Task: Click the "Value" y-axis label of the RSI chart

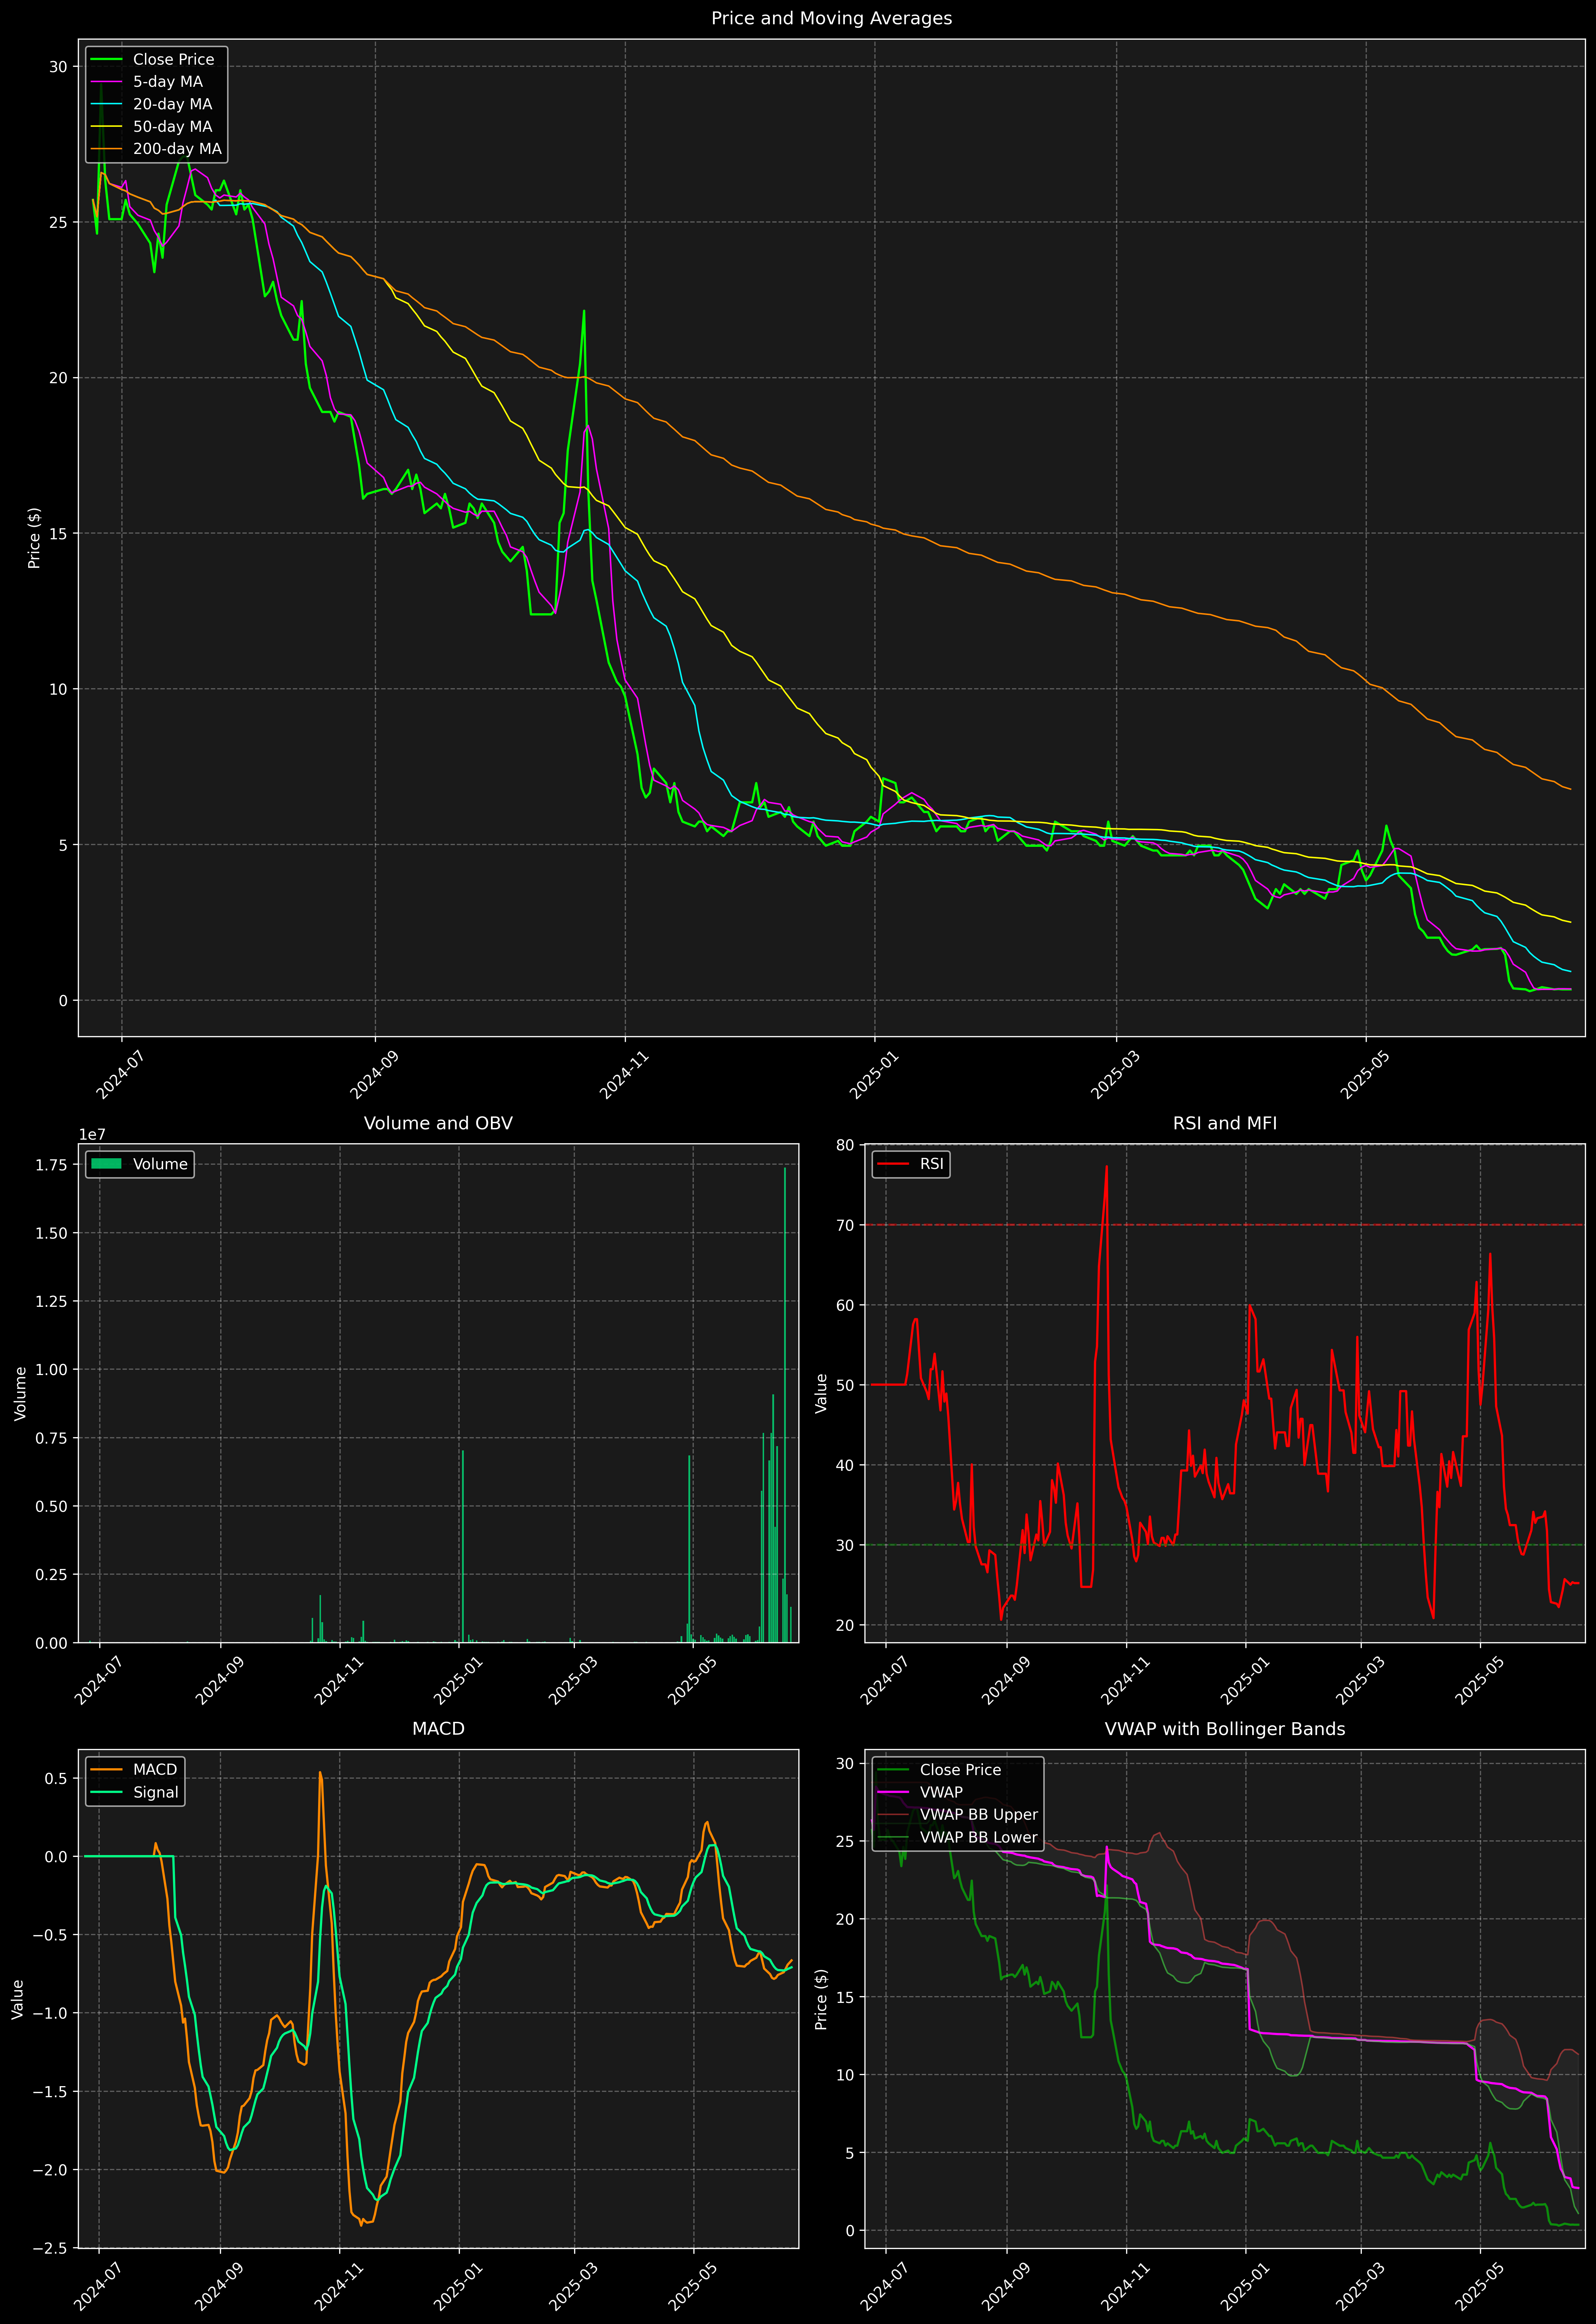Action: click(x=821, y=1393)
